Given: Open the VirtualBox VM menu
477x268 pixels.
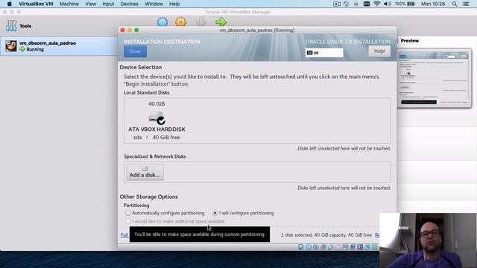Looking at the screenshot, I should point(36,4).
